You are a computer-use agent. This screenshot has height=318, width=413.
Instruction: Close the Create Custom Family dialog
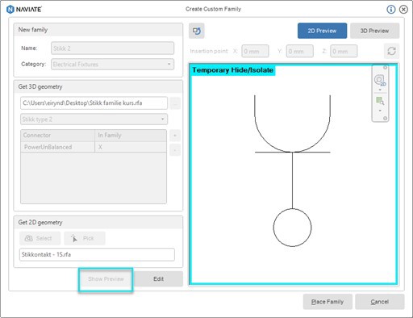403,10
